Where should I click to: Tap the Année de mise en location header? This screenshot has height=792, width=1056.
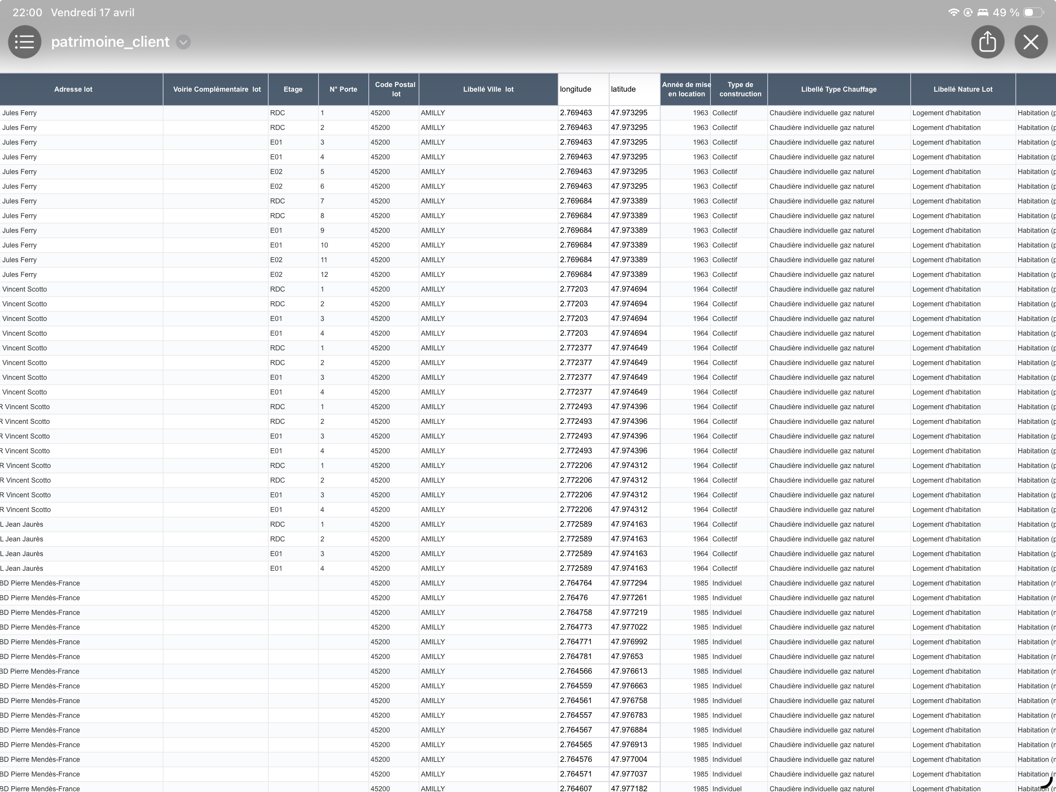click(x=686, y=89)
